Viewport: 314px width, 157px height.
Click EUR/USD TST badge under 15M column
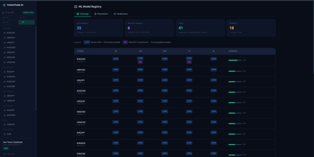[x=140, y=62]
